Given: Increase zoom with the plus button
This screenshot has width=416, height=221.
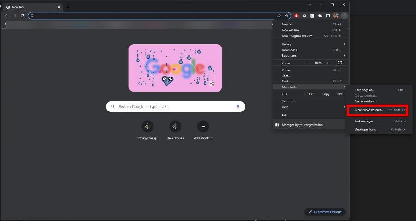Looking at the screenshot, I should point(327,63).
